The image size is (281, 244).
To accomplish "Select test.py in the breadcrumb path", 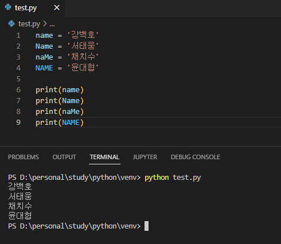I will (x=29, y=24).
